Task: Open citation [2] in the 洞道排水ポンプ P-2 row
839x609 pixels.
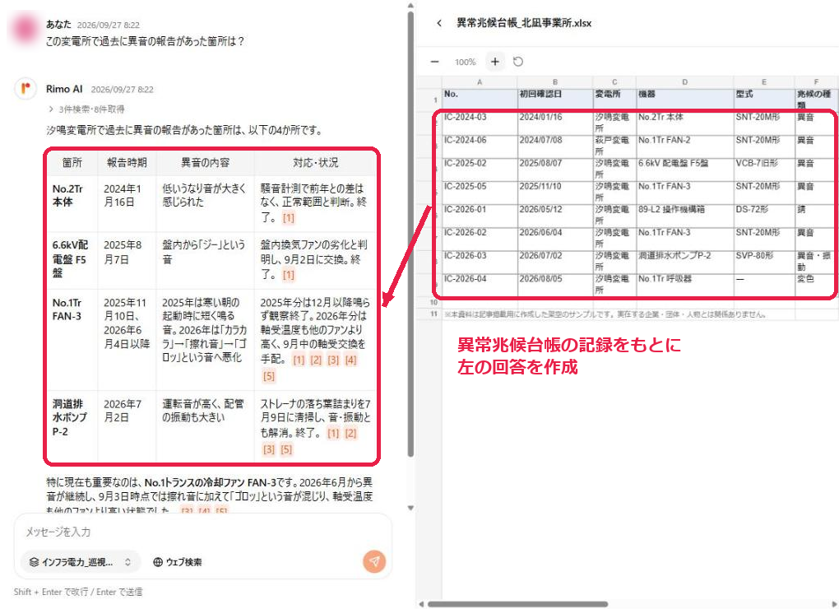Action: pos(350,433)
